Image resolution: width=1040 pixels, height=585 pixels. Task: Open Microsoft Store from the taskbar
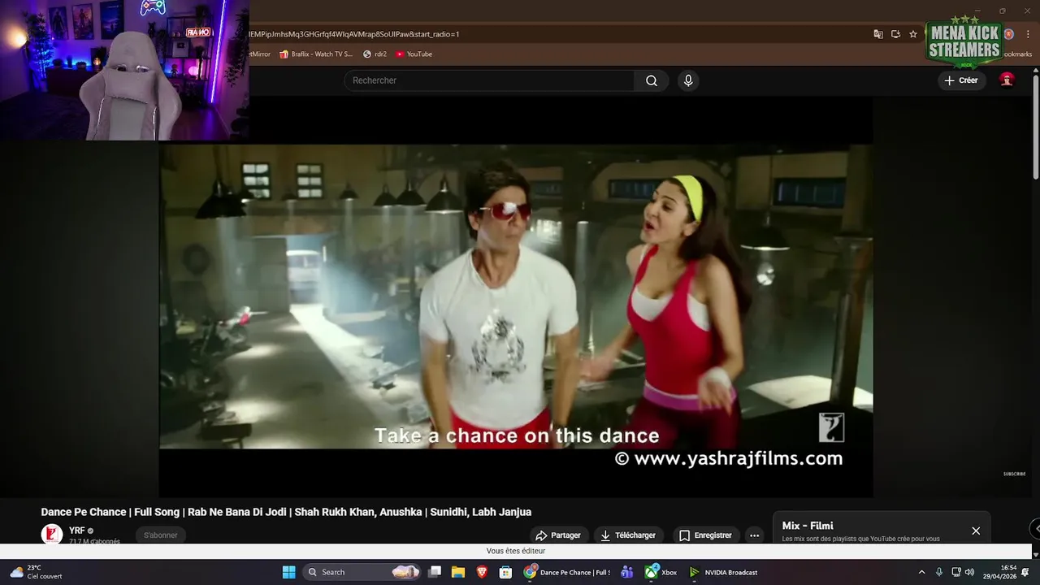coord(505,572)
